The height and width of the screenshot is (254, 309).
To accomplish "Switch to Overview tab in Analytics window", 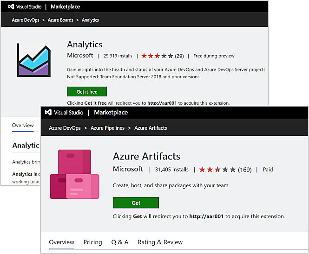I will [x=23, y=126].
